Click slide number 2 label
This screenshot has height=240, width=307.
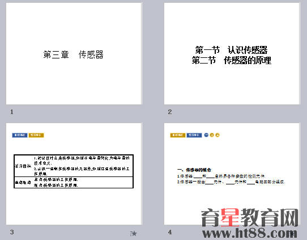170,112
